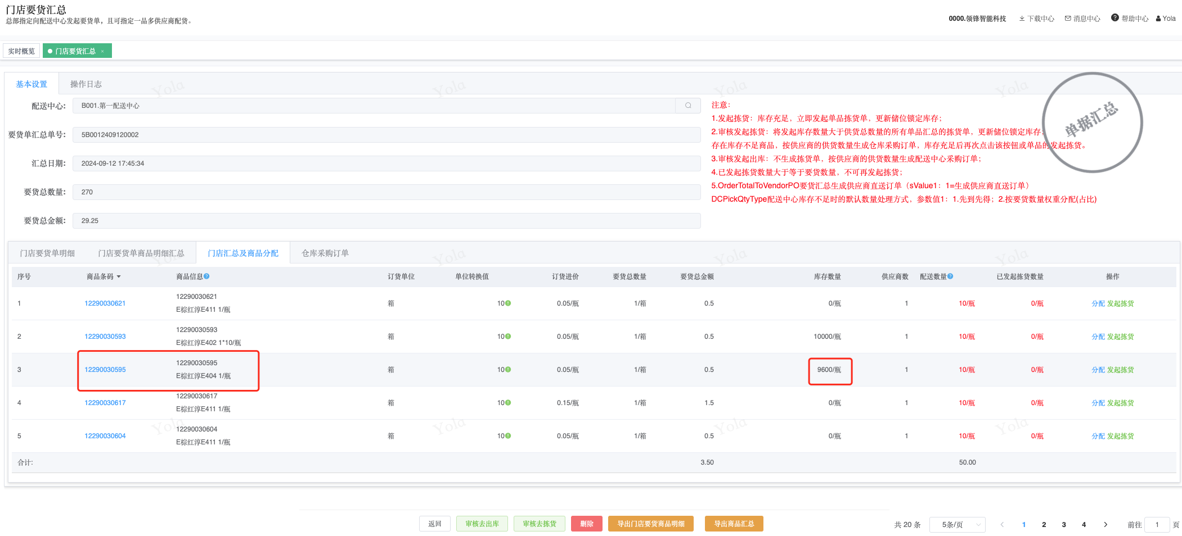Open the 下载中心 download icon
The height and width of the screenshot is (536, 1182).
point(1022,19)
